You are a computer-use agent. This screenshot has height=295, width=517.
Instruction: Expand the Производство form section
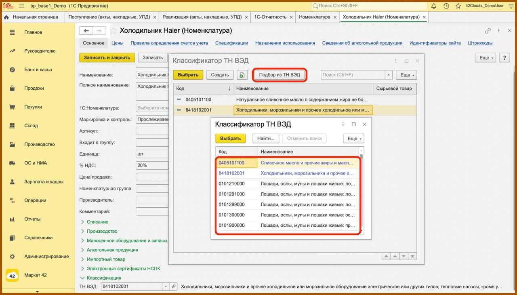(x=82, y=231)
